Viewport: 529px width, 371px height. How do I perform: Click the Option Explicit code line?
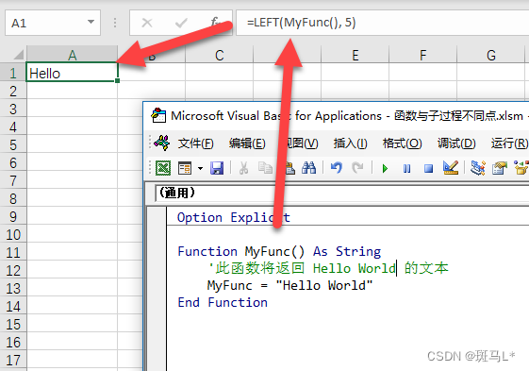(x=234, y=217)
